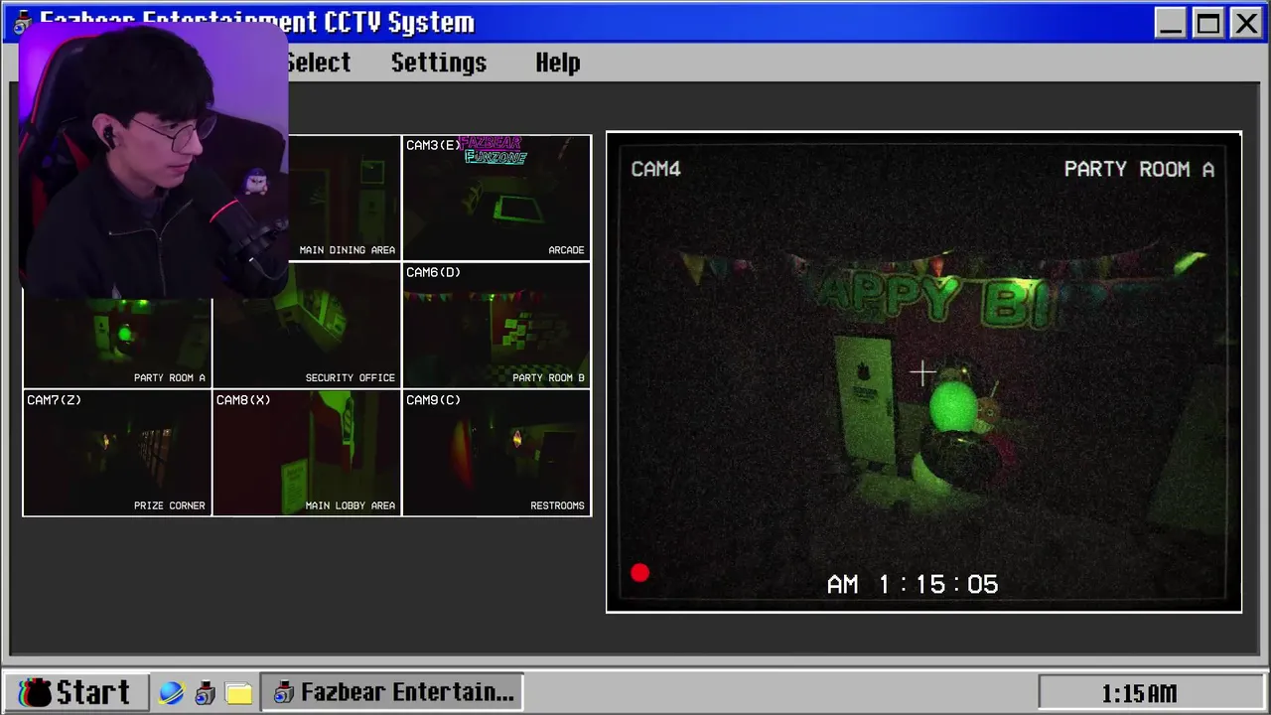The image size is (1271, 715).
Task: Click the red recording indicator dot
Action: click(x=639, y=573)
